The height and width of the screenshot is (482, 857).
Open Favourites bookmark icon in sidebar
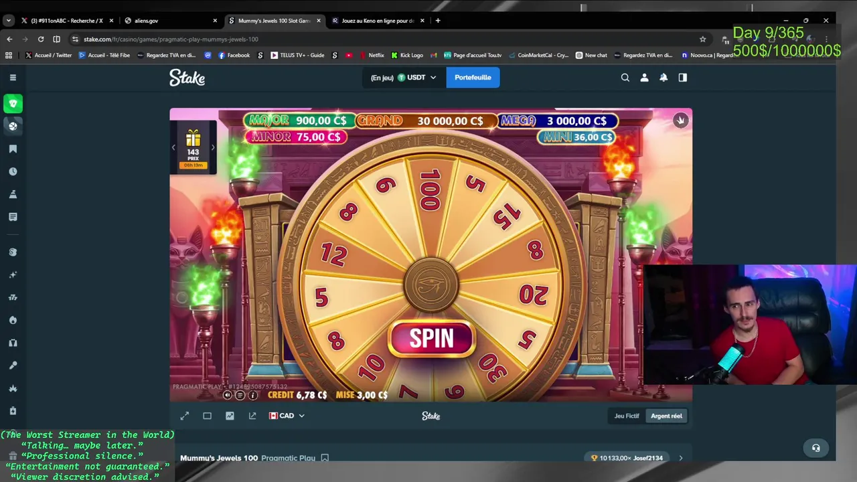pyautogui.click(x=13, y=149)
